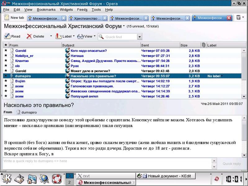Click the paperclip attachment column header
248x186 pixels.
(204, 45)
